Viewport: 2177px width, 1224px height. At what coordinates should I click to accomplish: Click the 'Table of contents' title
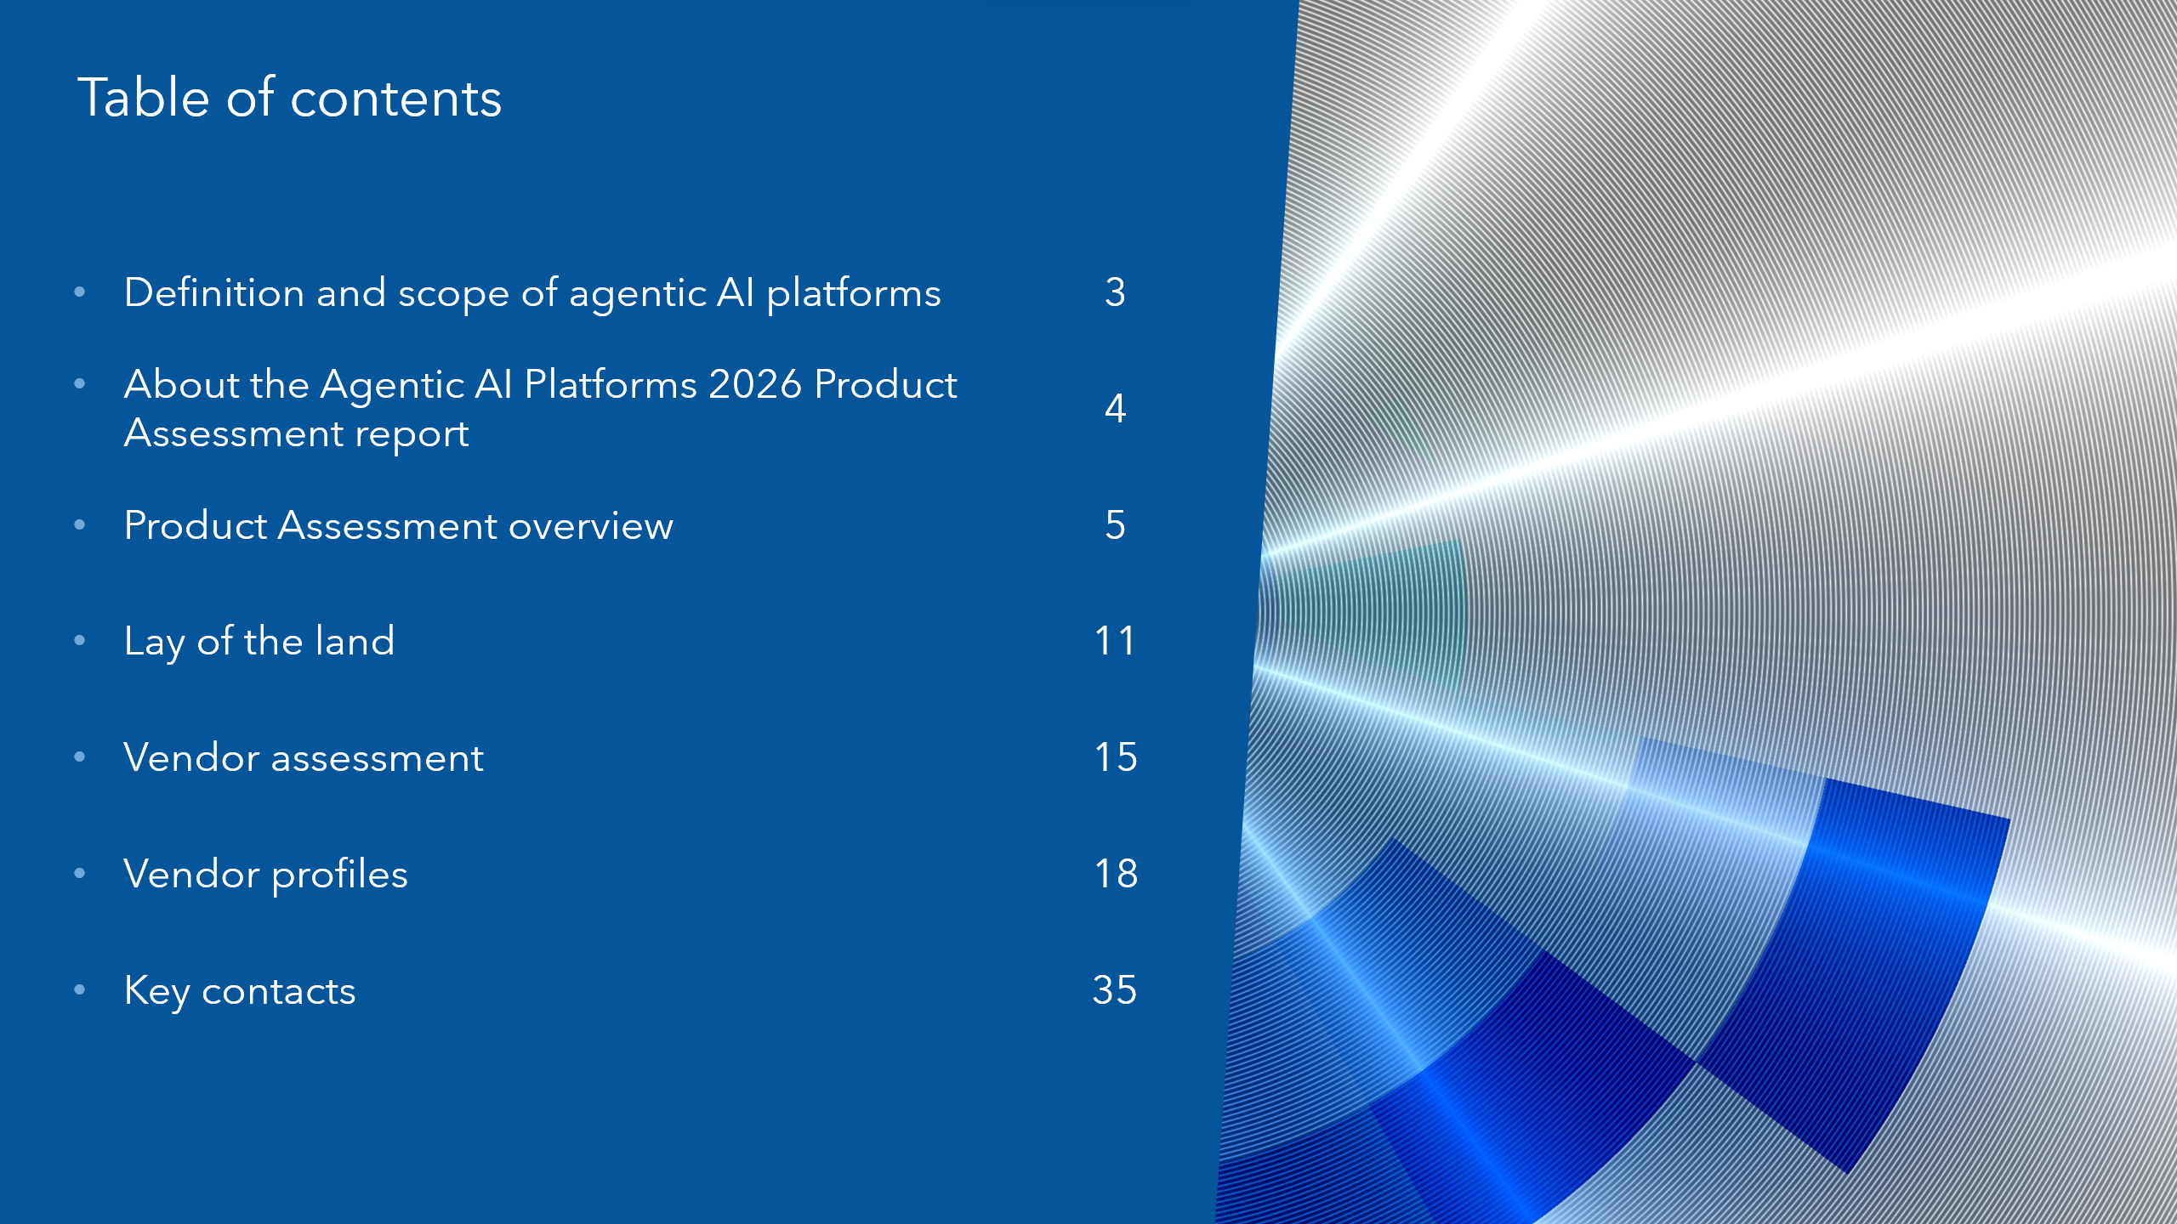point(289,98)
